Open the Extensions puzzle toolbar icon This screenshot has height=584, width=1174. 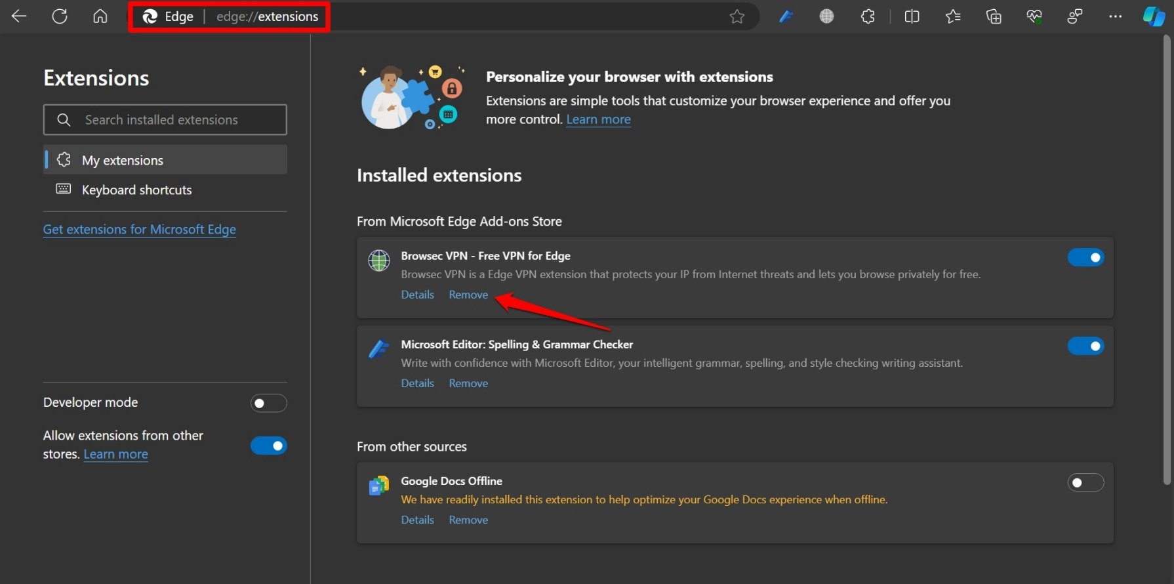pyautogui.click(x=868, y=16)
